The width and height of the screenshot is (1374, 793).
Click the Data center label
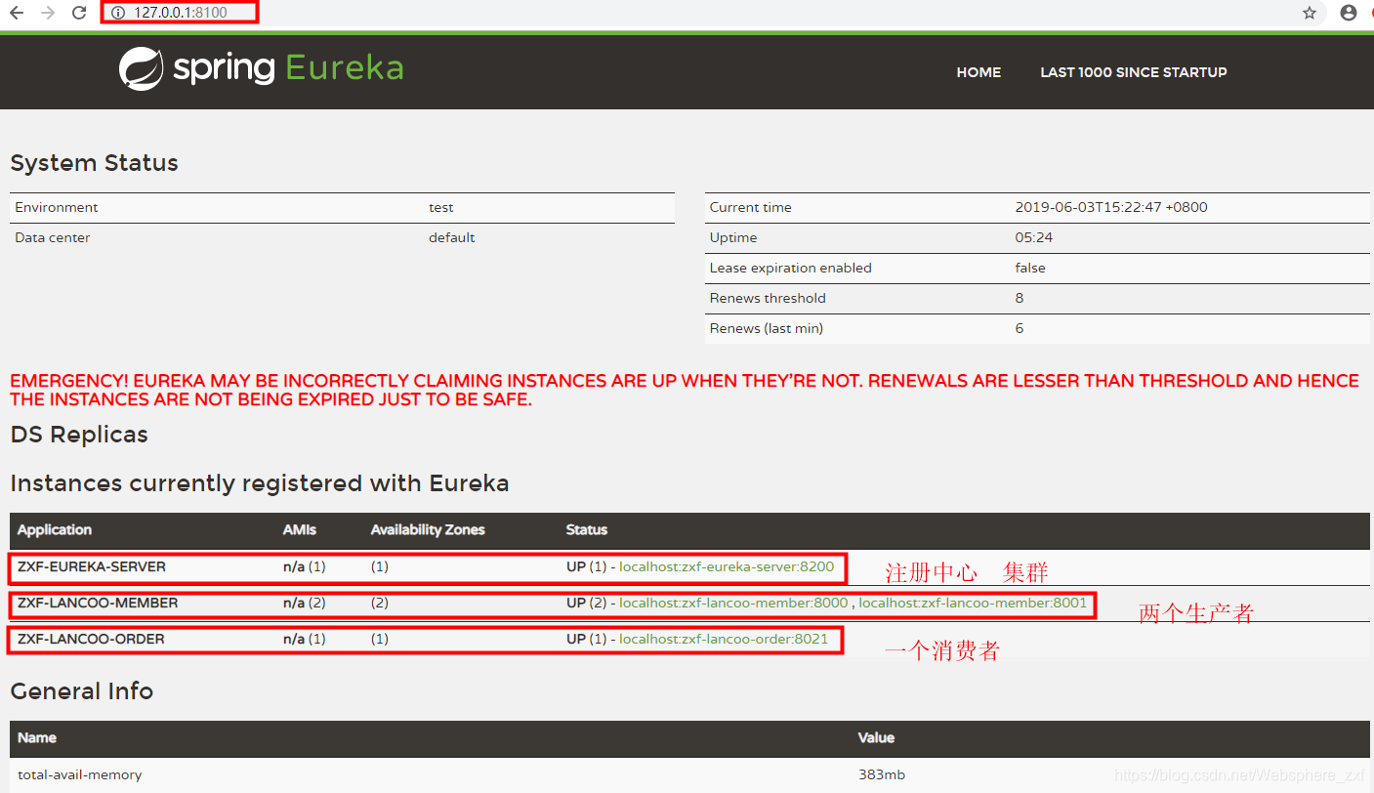(53, 237)
